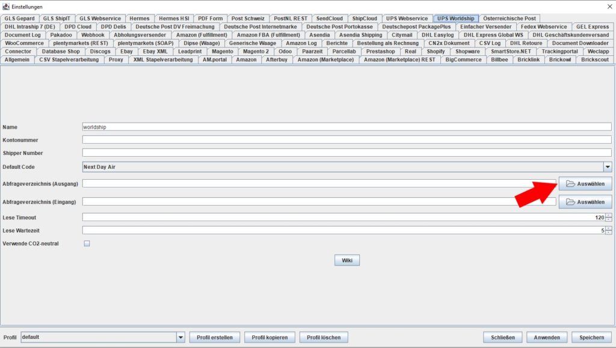Switch to the plentymarkets (REST) tab
Screen dimensions: 616x348
[x=81, y=43]
